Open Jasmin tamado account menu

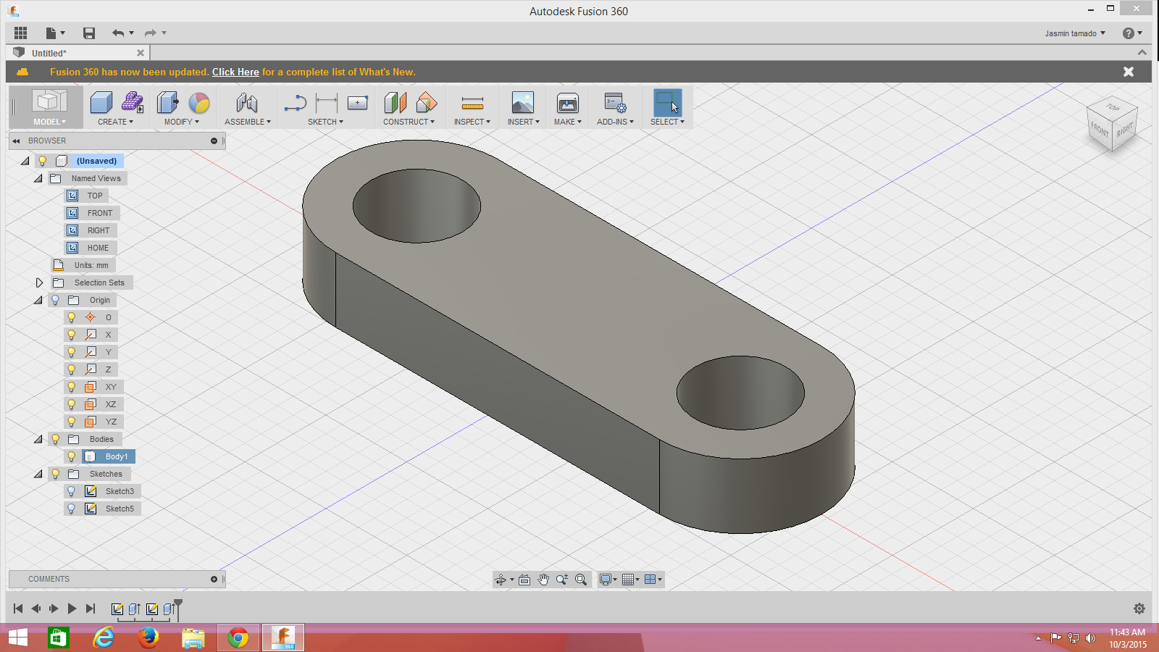[1075, 33]
